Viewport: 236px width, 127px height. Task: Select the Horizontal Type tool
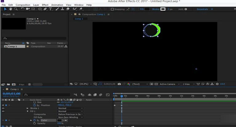pos(50,9)
